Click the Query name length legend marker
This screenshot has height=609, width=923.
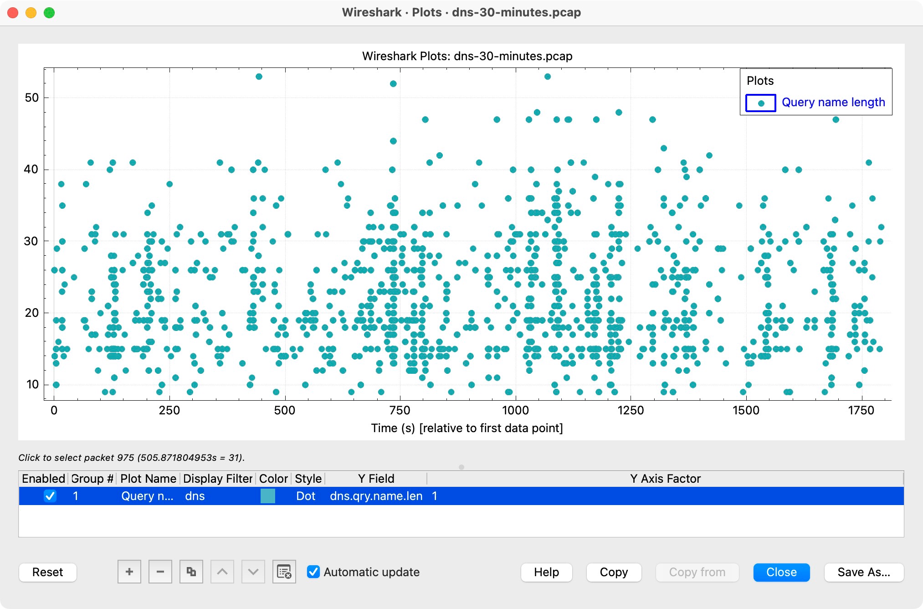(760, 103)
